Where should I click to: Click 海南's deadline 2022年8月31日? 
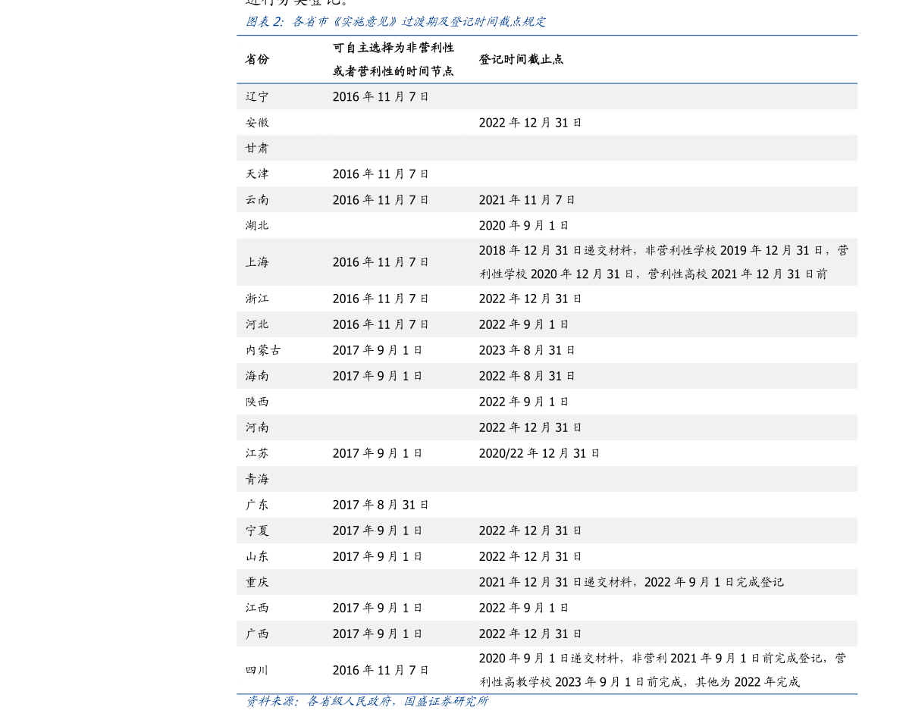(527, 376)
